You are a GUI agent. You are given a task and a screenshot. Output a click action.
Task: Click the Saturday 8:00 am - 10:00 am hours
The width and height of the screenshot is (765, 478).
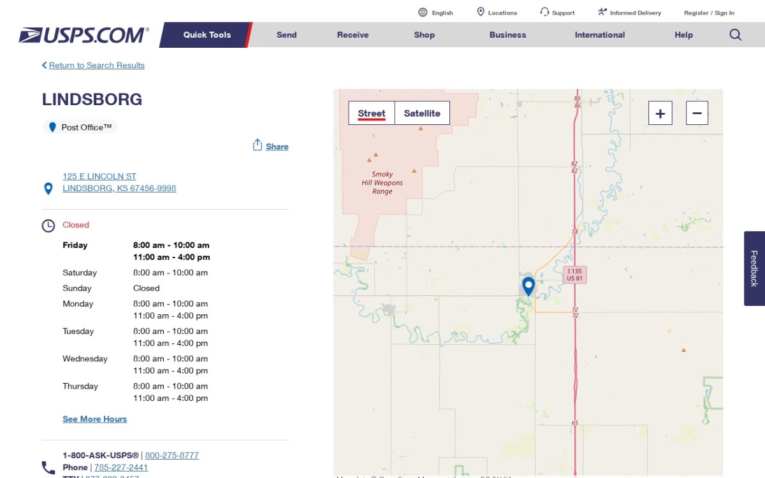pyautogui.click(x=171, y=273)
